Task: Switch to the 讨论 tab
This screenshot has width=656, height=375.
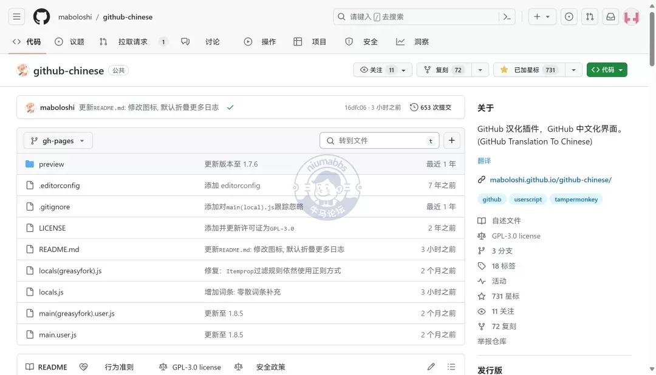Action: click(x=200, y=42)
